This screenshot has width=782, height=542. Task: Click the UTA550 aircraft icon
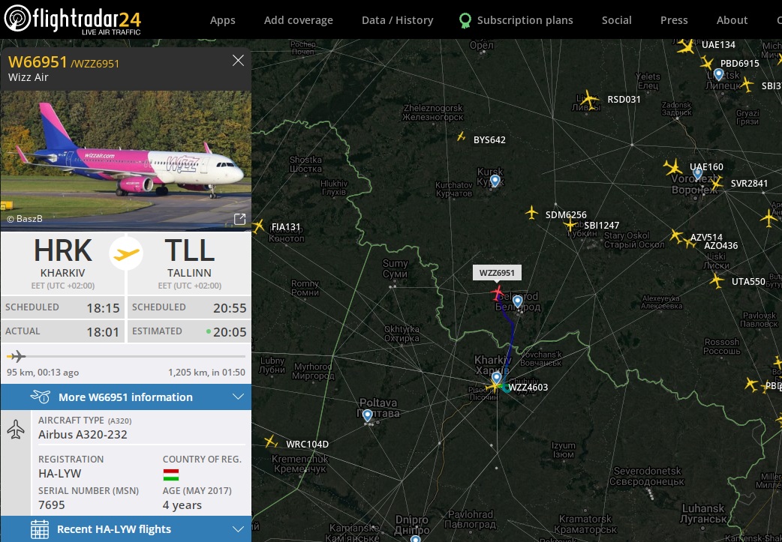point(717,281)
